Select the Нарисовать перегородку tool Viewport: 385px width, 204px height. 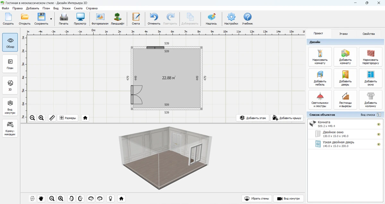(x=371, y=57)
